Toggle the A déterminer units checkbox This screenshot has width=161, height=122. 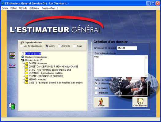pyautogui.click(x=96, y=83)
